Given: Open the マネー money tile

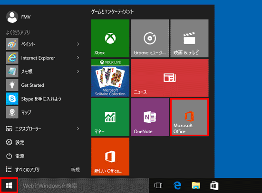Looking at the screenshot, I should click(110, 117).
